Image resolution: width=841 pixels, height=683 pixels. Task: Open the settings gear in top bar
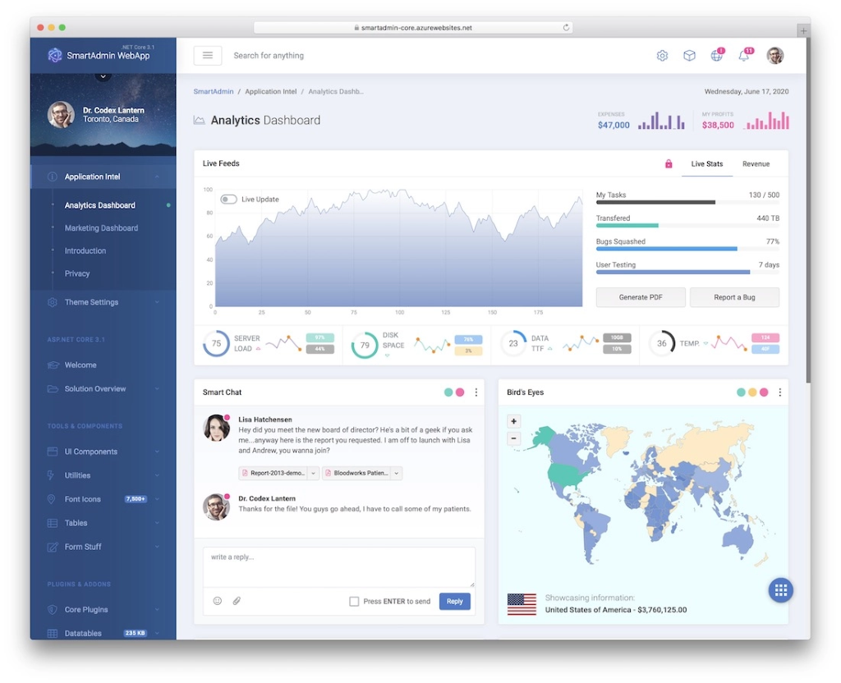point(663,56)
